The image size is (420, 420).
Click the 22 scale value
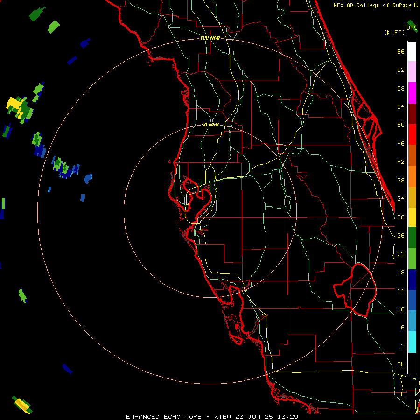pyautogui.click(x=401, y=254)
